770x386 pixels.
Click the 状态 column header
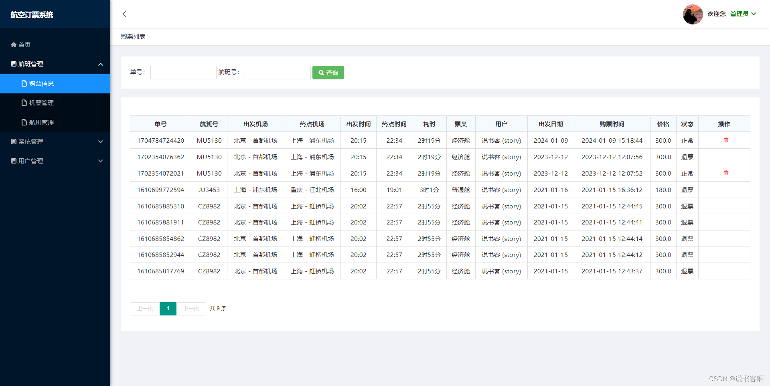tap(687, 124)
